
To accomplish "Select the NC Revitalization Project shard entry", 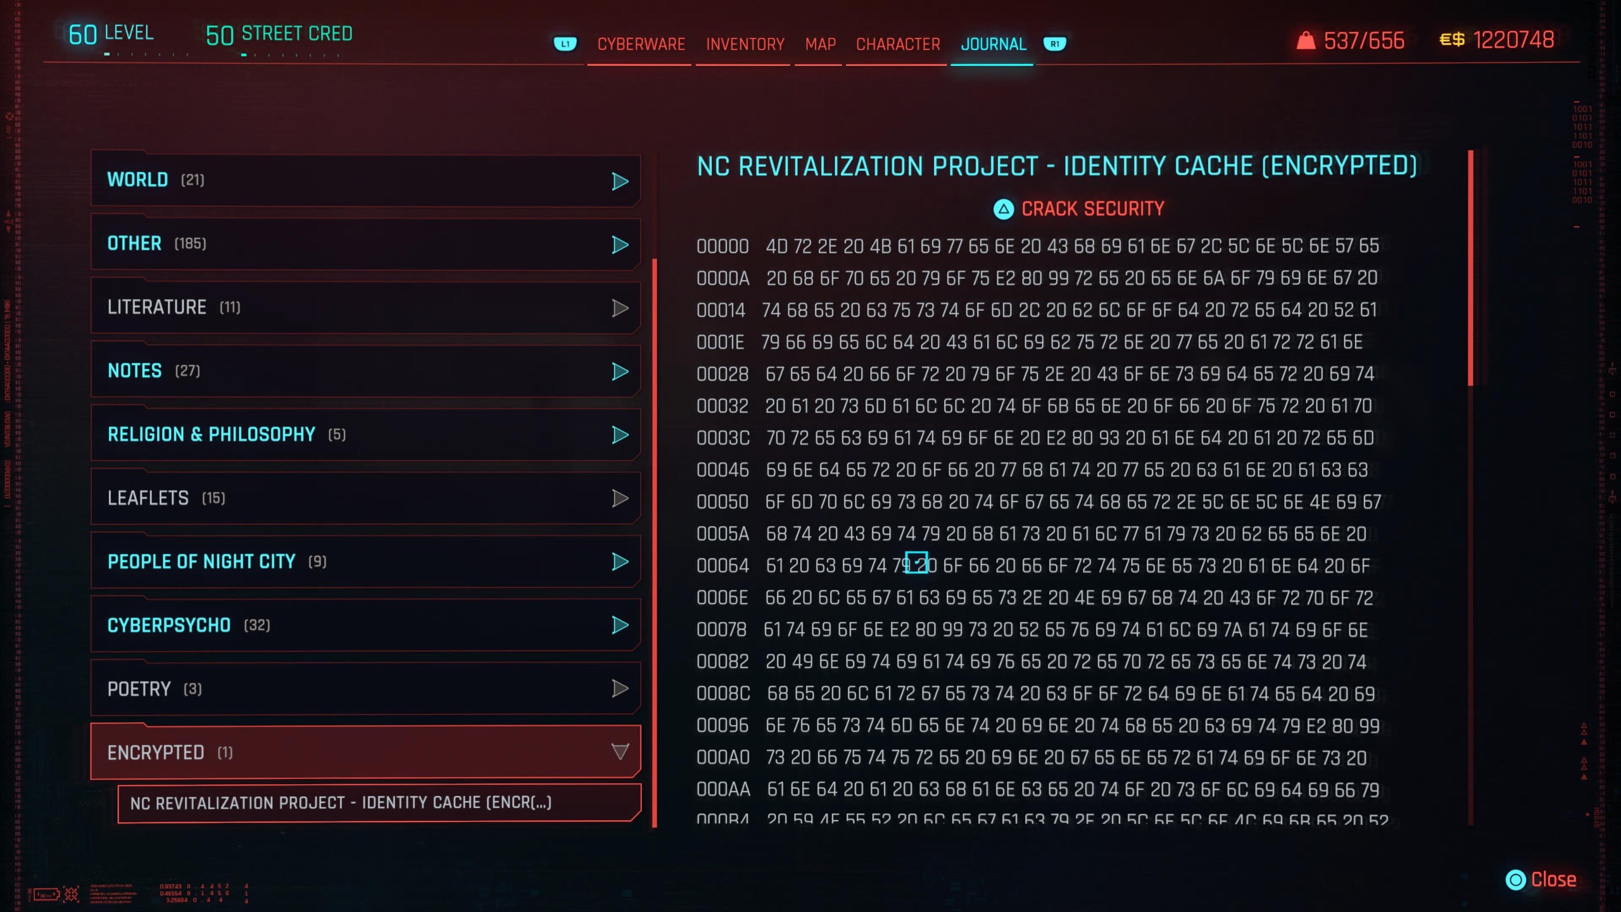I will (x=379, y=803).
